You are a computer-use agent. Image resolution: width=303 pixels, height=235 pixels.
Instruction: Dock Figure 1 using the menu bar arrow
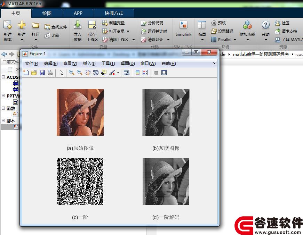click(214, 63)
